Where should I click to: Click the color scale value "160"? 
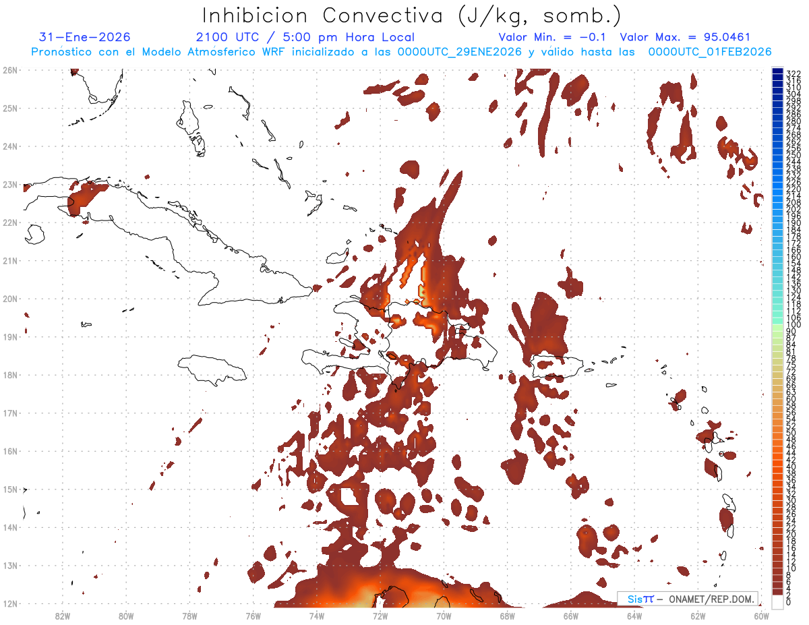point(793,257)
